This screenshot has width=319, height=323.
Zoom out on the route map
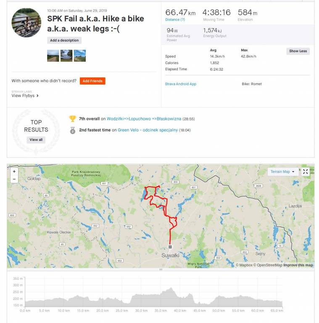(14, 179)
